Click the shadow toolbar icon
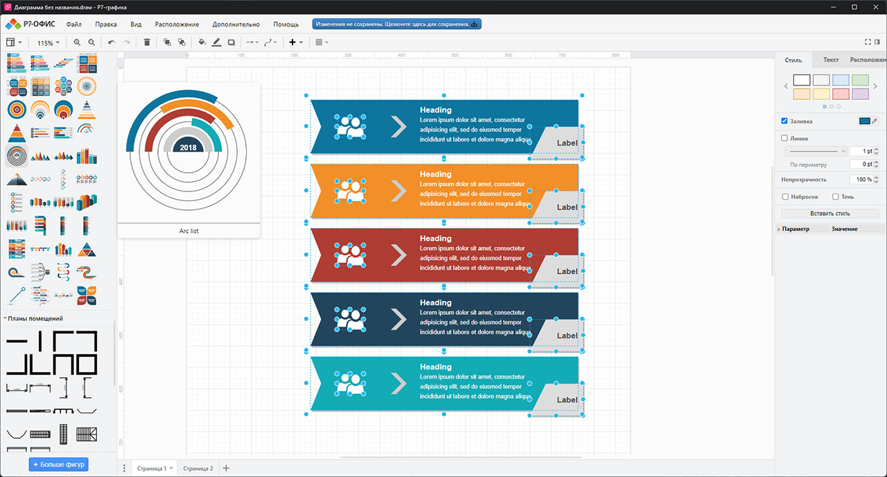887x477 pixels. point(231,42)
